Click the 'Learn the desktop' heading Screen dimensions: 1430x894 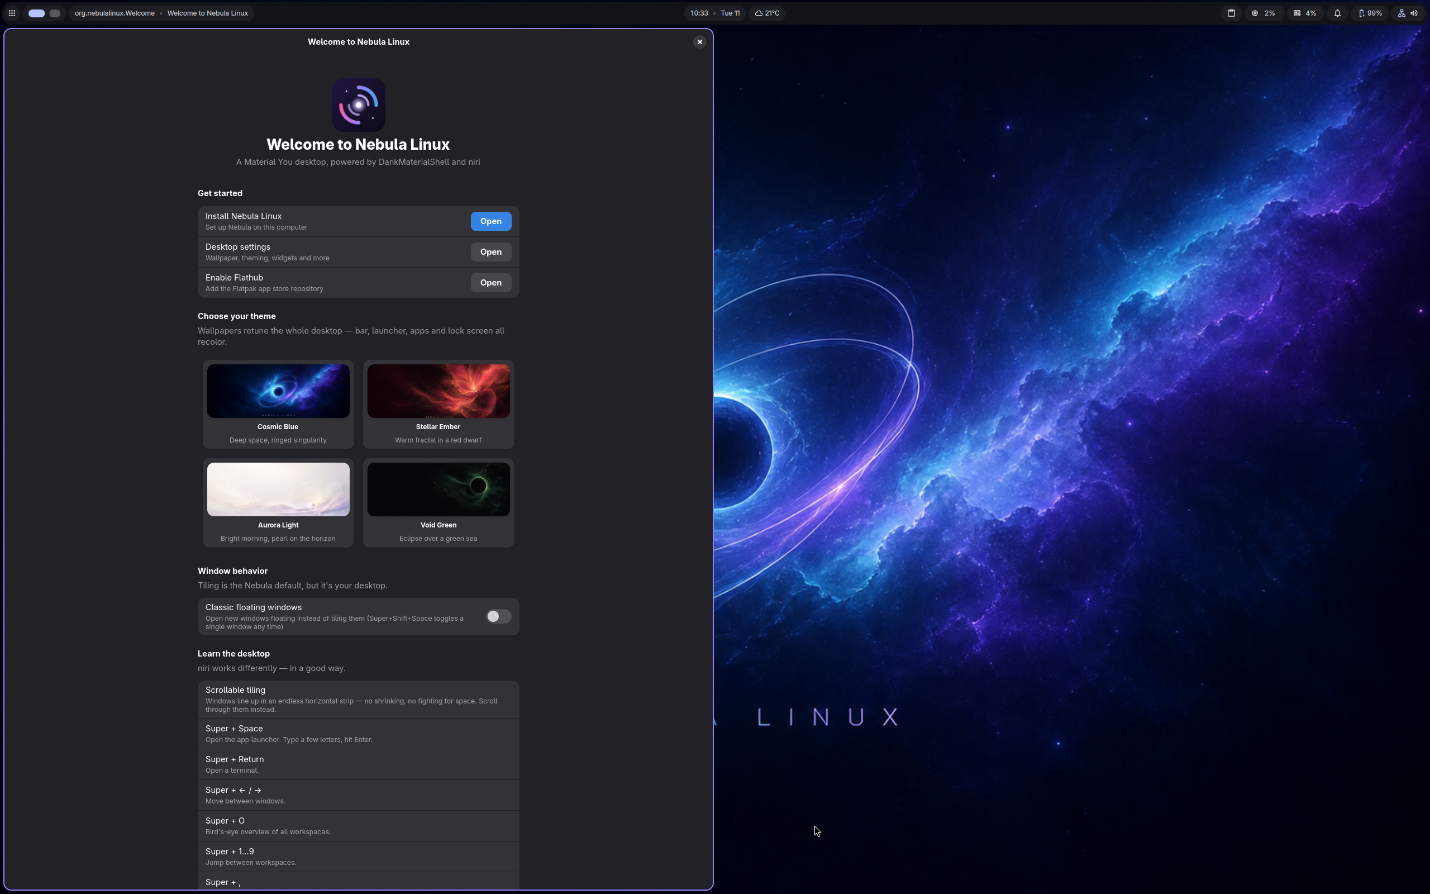(x=233, y=653)
